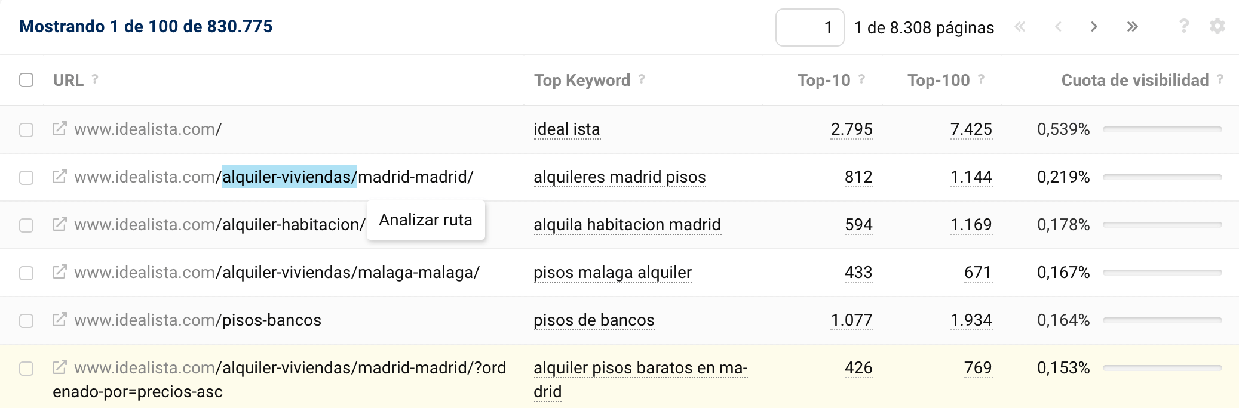Image resolution: width=1239 pixels, height=408 pixels.
Task: Open table settings gear icon
Action: (1217, 26)
